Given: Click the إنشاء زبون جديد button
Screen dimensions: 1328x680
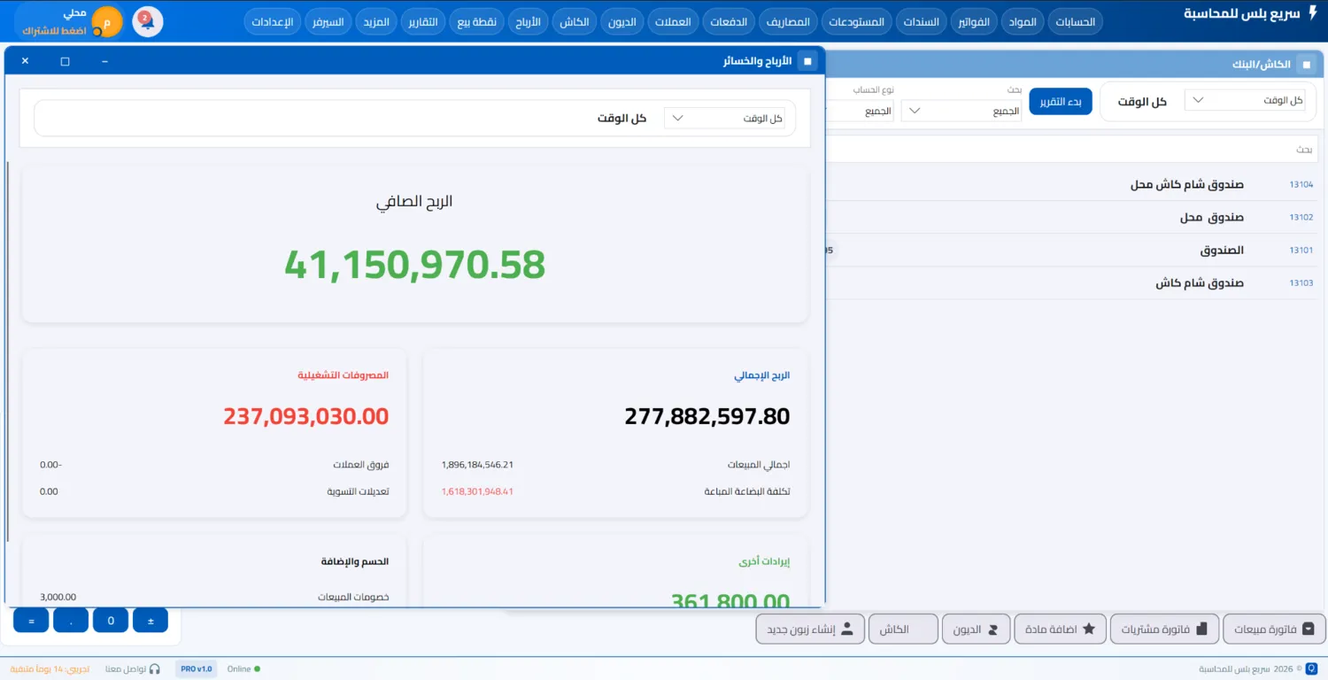Looking at the screenshot, I should [x=810, y=629].
